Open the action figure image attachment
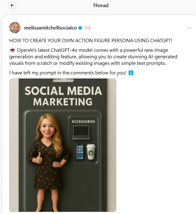Image resolution: width=196 pixels, height=214 pixels. tap(63, 145)
